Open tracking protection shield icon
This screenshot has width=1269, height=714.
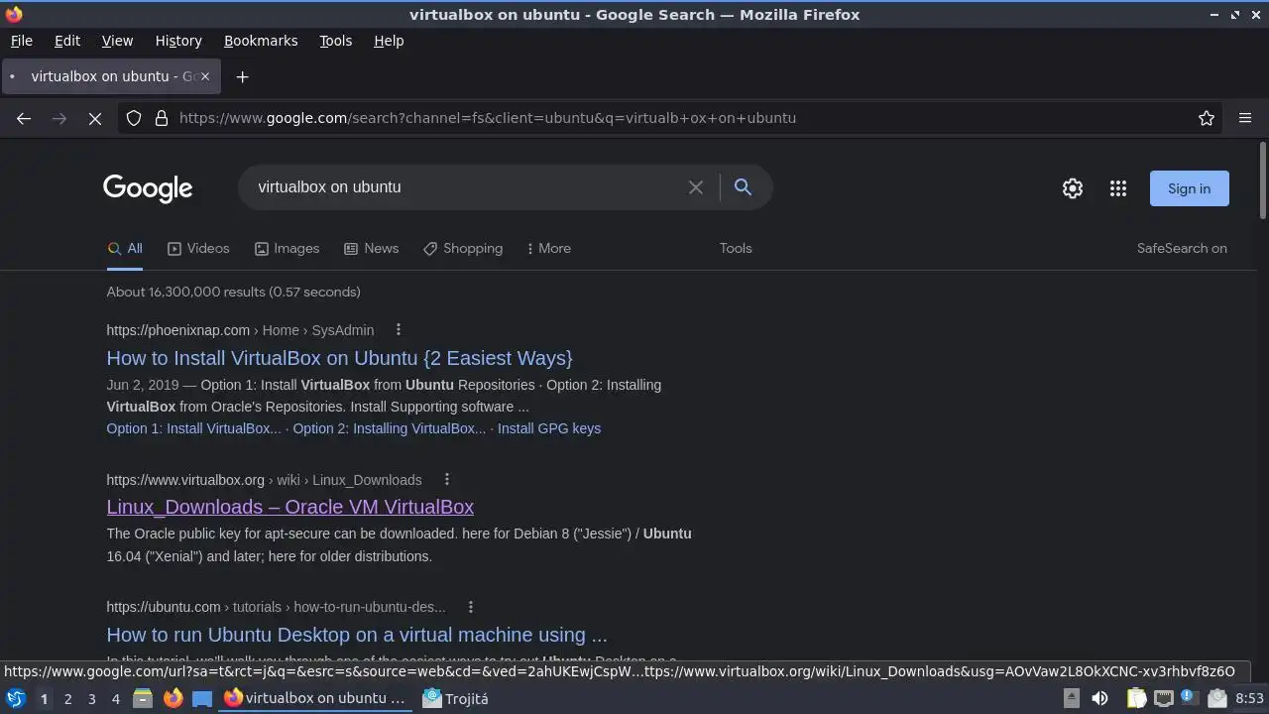[x=134, y=118]
